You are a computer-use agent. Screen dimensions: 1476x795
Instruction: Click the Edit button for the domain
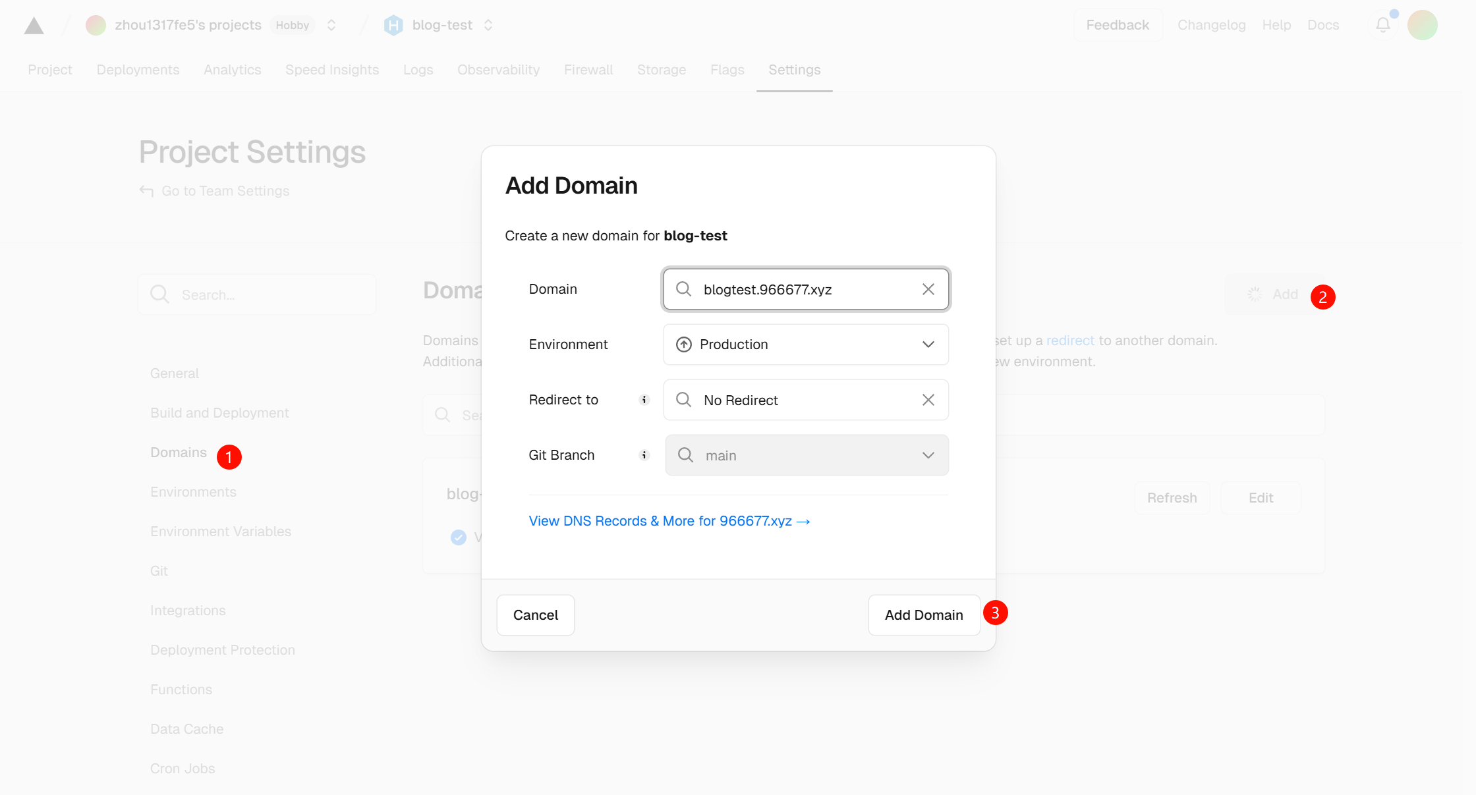(1261, 498)
